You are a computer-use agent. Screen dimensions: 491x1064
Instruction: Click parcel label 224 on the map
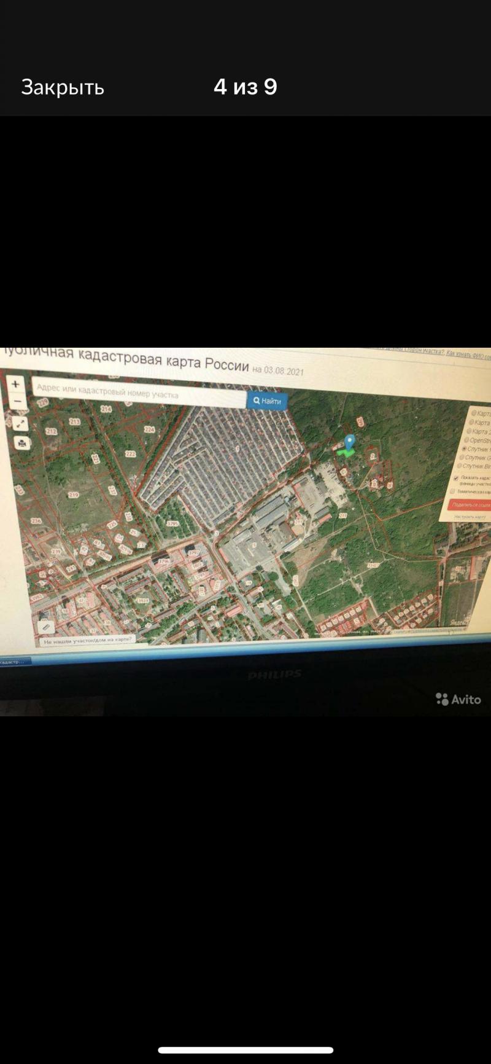click(x=149, y=430)
